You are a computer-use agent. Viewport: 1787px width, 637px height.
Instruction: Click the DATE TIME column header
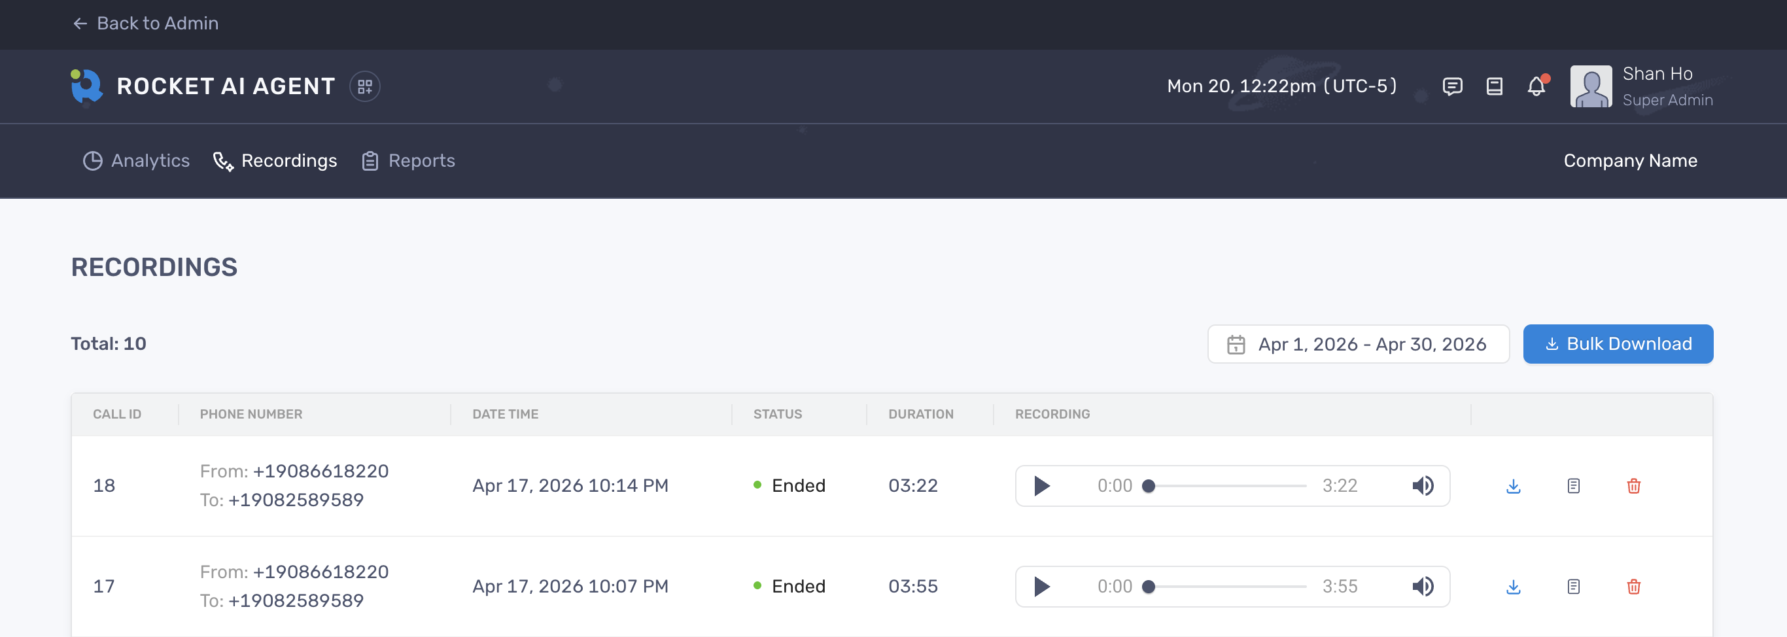click(505, 414)
